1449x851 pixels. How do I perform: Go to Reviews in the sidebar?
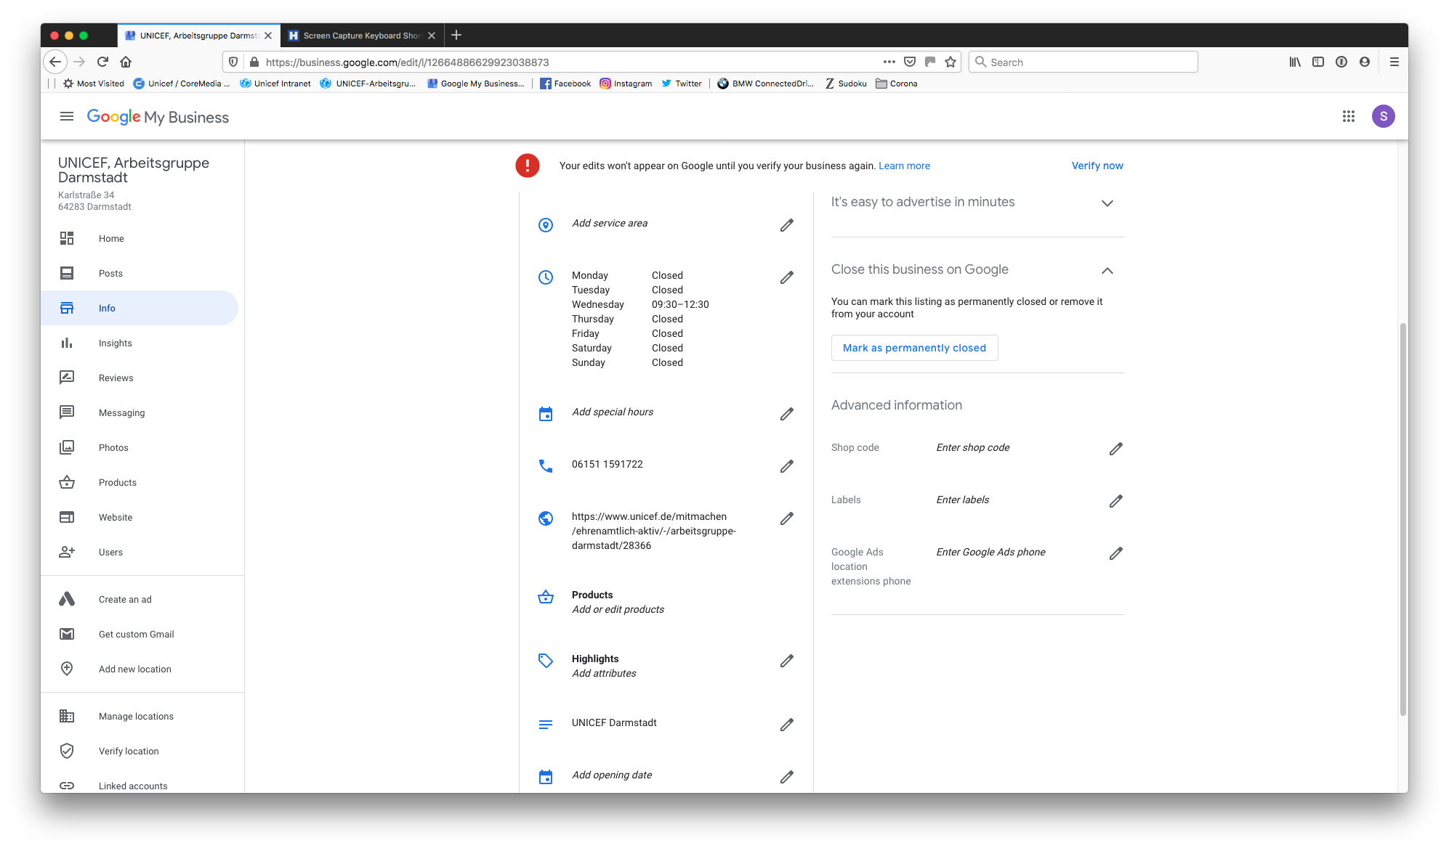[x=116, y=378]
